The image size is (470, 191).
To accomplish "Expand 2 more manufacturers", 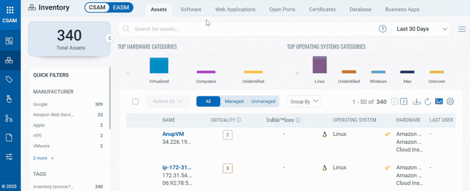I will [44, 158].
